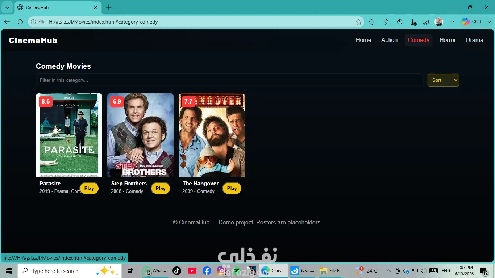The width and height of the screenshot is (495, 278).
Task: Switch the ENG input language
Action: 446,271
